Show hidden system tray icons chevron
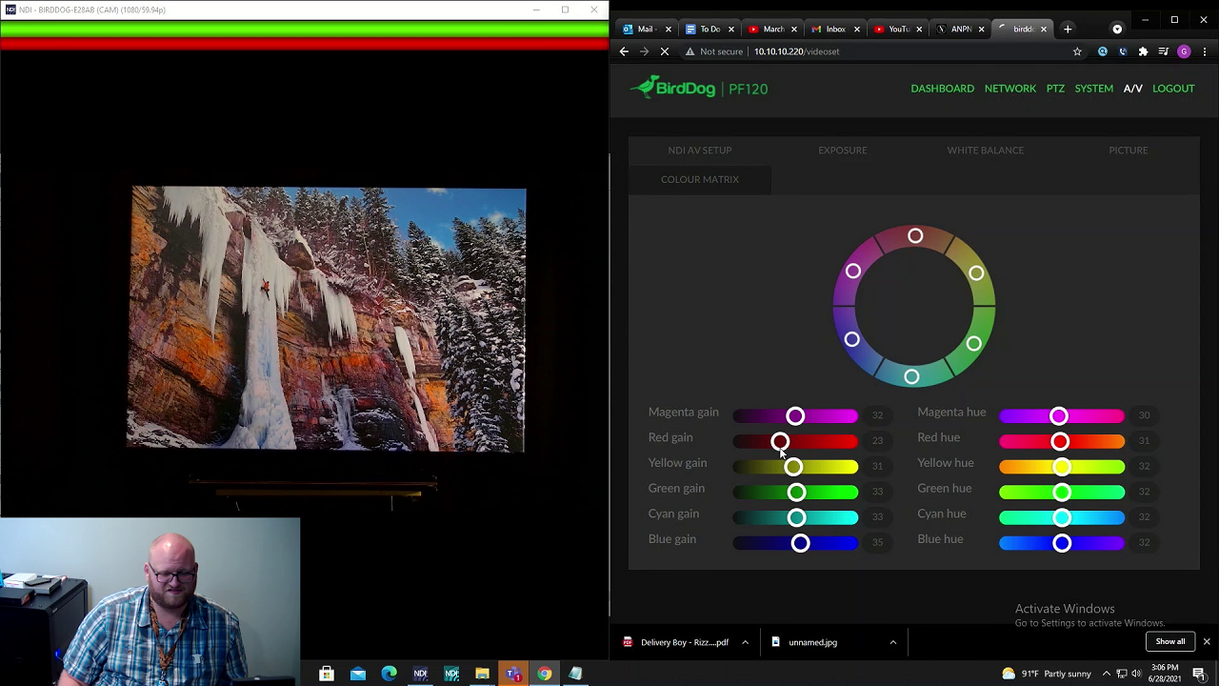1219x686 pixels. click(x=1107, y=674)
